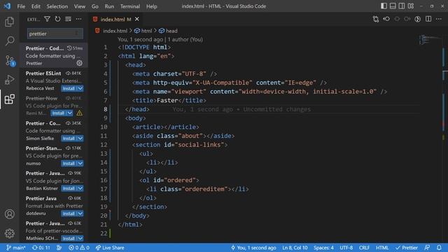Click the timeline circular icon in editor toolbar

click(x=417, y=19)
